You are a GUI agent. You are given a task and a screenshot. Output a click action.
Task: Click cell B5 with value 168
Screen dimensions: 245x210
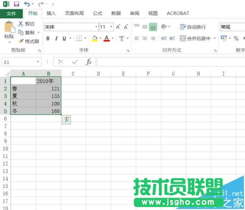pyautogui.click(x=49, y=111)
